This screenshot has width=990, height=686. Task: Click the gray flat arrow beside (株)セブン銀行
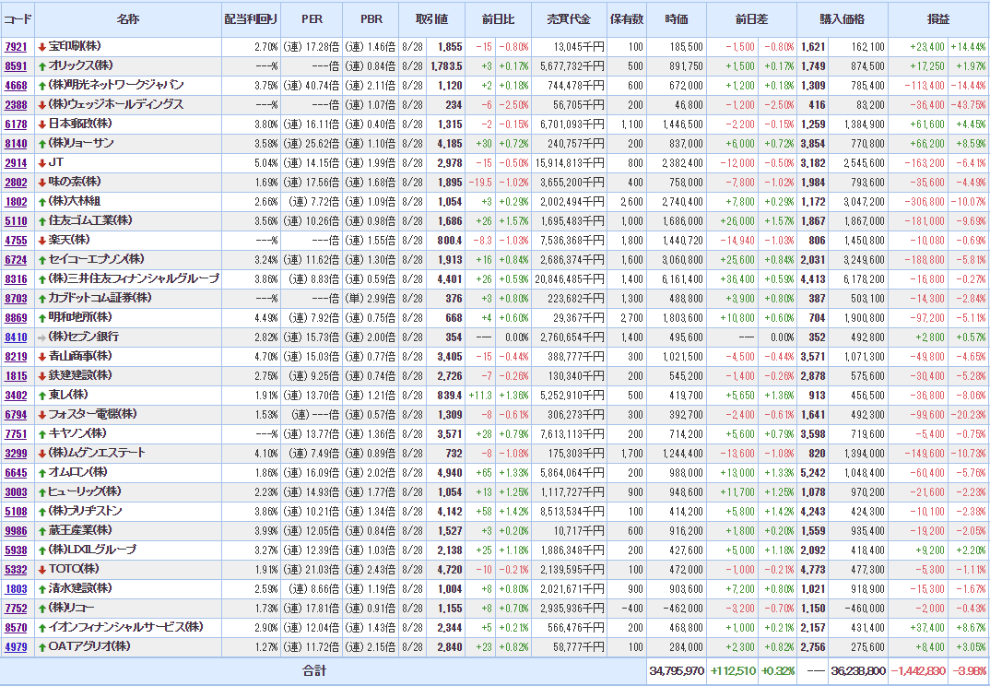tap(42, 337)
